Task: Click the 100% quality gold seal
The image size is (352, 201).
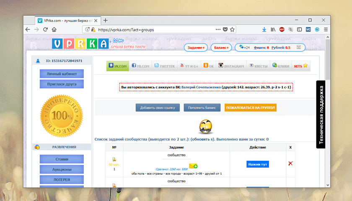Action: pos(62,116)
